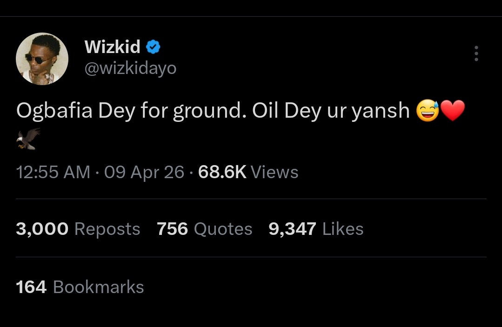The height and width of the screenshot is (327, 502).
Task: Show the 9,347 Likes list
Action: tap(316, 229)
